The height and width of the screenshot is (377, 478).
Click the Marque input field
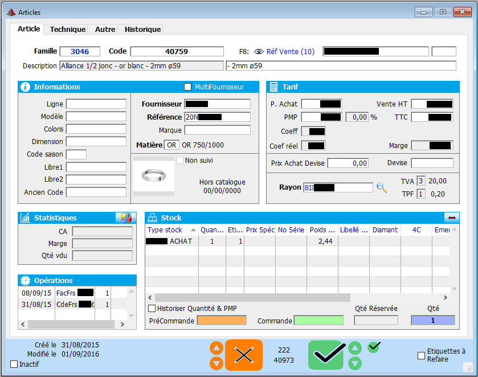coord(218,130)
